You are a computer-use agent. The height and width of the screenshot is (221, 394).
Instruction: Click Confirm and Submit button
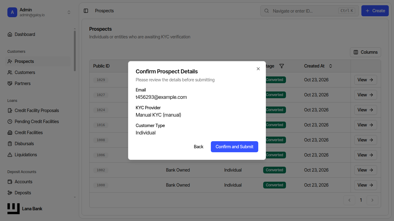click(x=235, y=147)
